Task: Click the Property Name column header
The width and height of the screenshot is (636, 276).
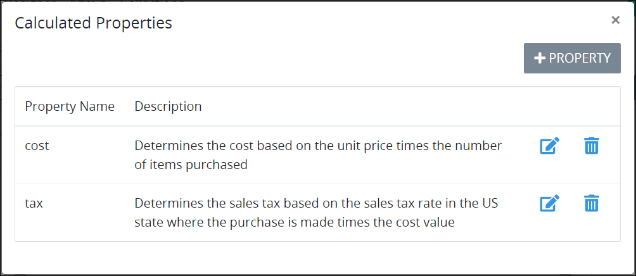Action: 70,106
